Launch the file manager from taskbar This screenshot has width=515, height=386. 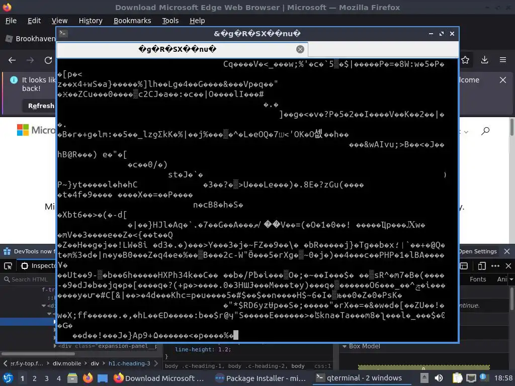pyautogui.click(x=72, y=378)
